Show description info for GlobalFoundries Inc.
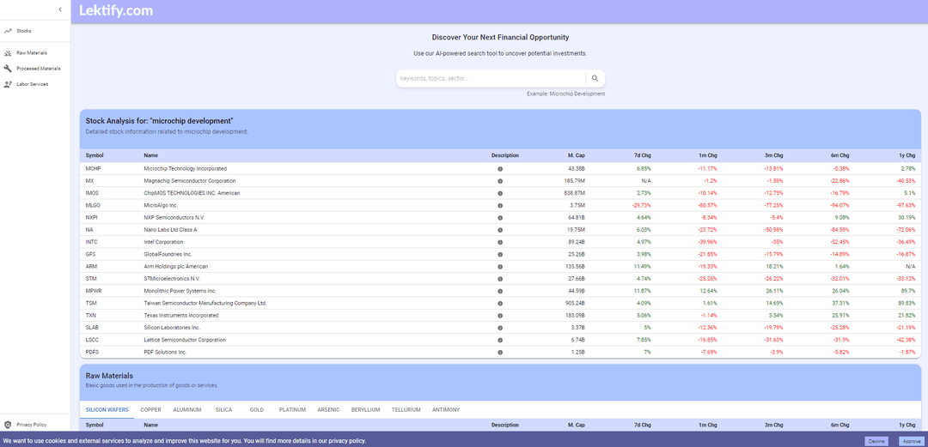 tap(500, 254)
